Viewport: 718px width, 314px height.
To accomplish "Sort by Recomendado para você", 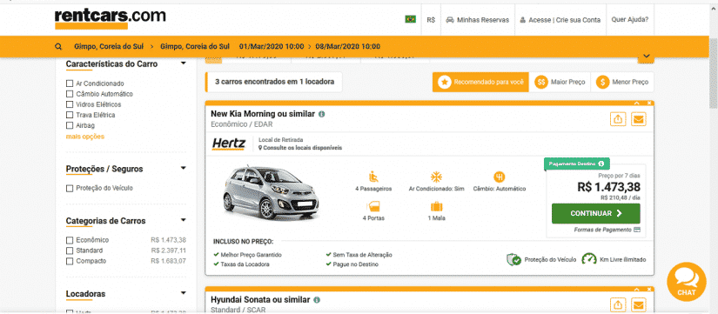I will 480,83.
